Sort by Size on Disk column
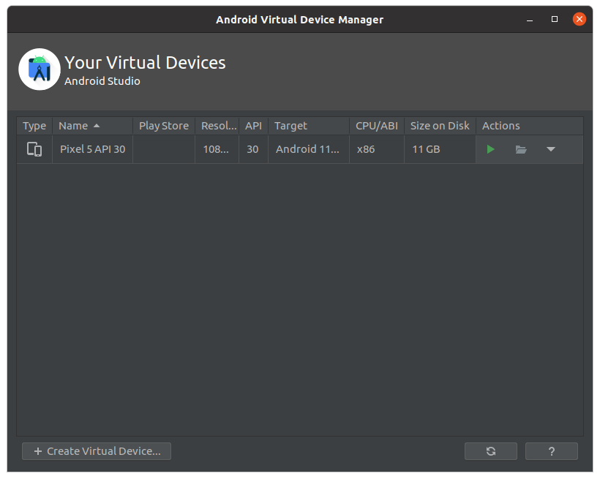600x479 pixels. pos(440,126)
